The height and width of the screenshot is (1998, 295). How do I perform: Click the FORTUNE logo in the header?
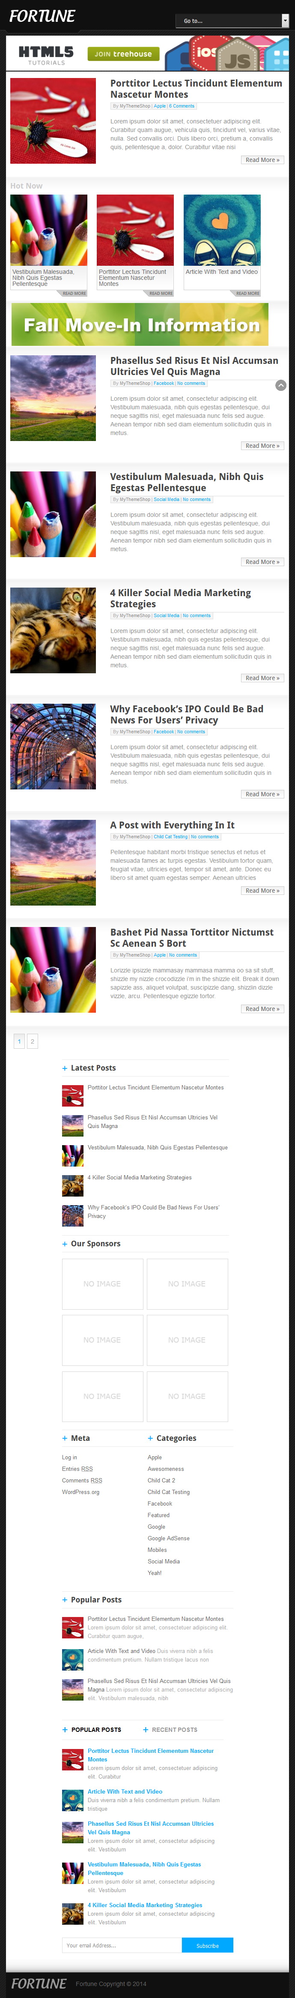pos(42,16)
